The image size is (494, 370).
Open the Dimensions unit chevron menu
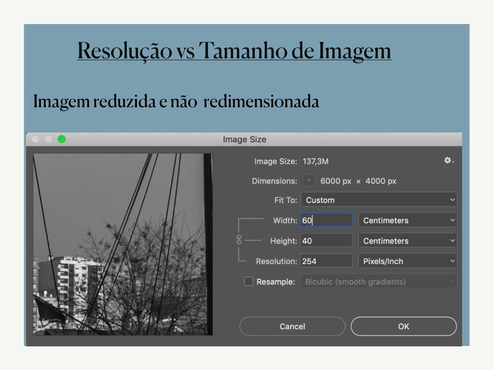click(x=309, y=181)
